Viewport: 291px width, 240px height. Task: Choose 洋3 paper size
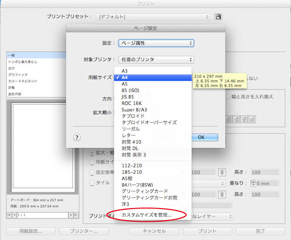coord(153,204)
